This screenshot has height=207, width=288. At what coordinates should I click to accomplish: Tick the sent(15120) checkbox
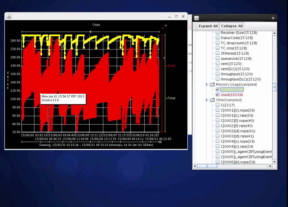tap(217, 64)
